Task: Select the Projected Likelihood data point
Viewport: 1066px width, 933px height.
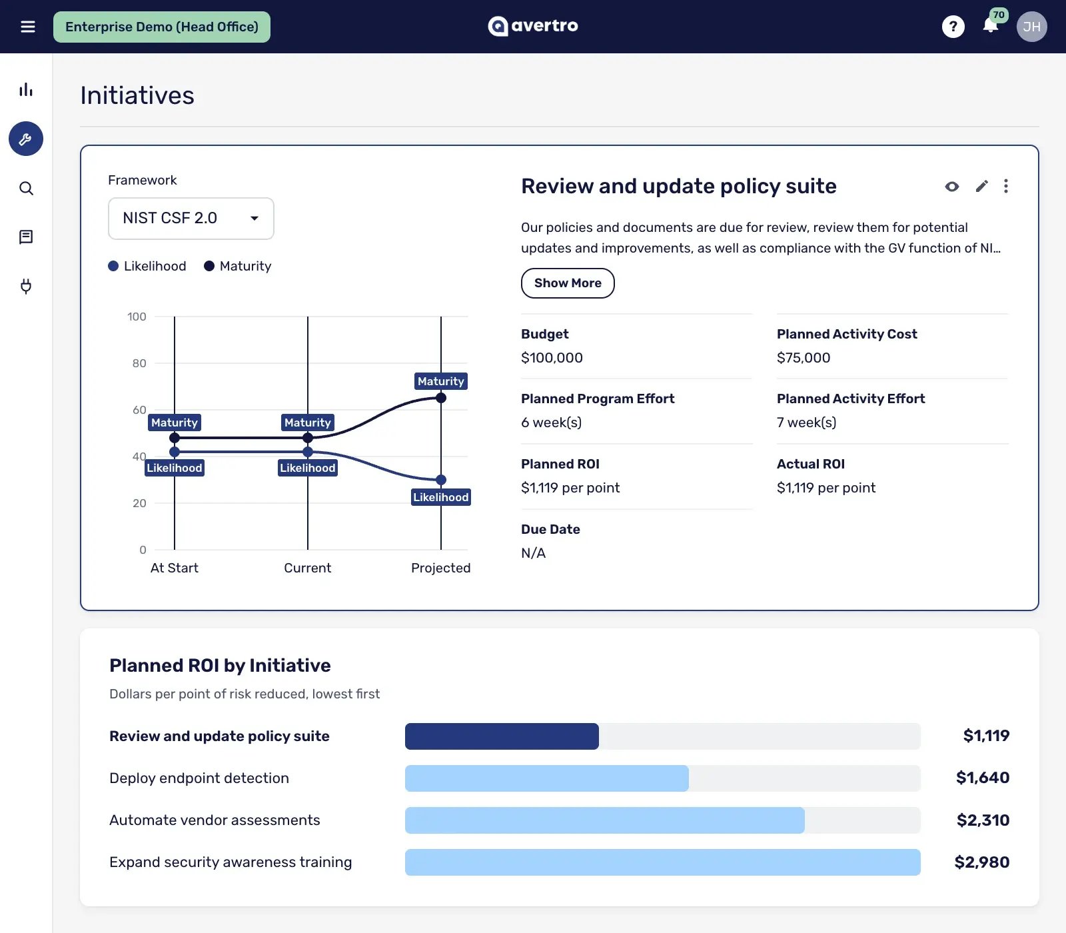Action: [x=441, y=480]
